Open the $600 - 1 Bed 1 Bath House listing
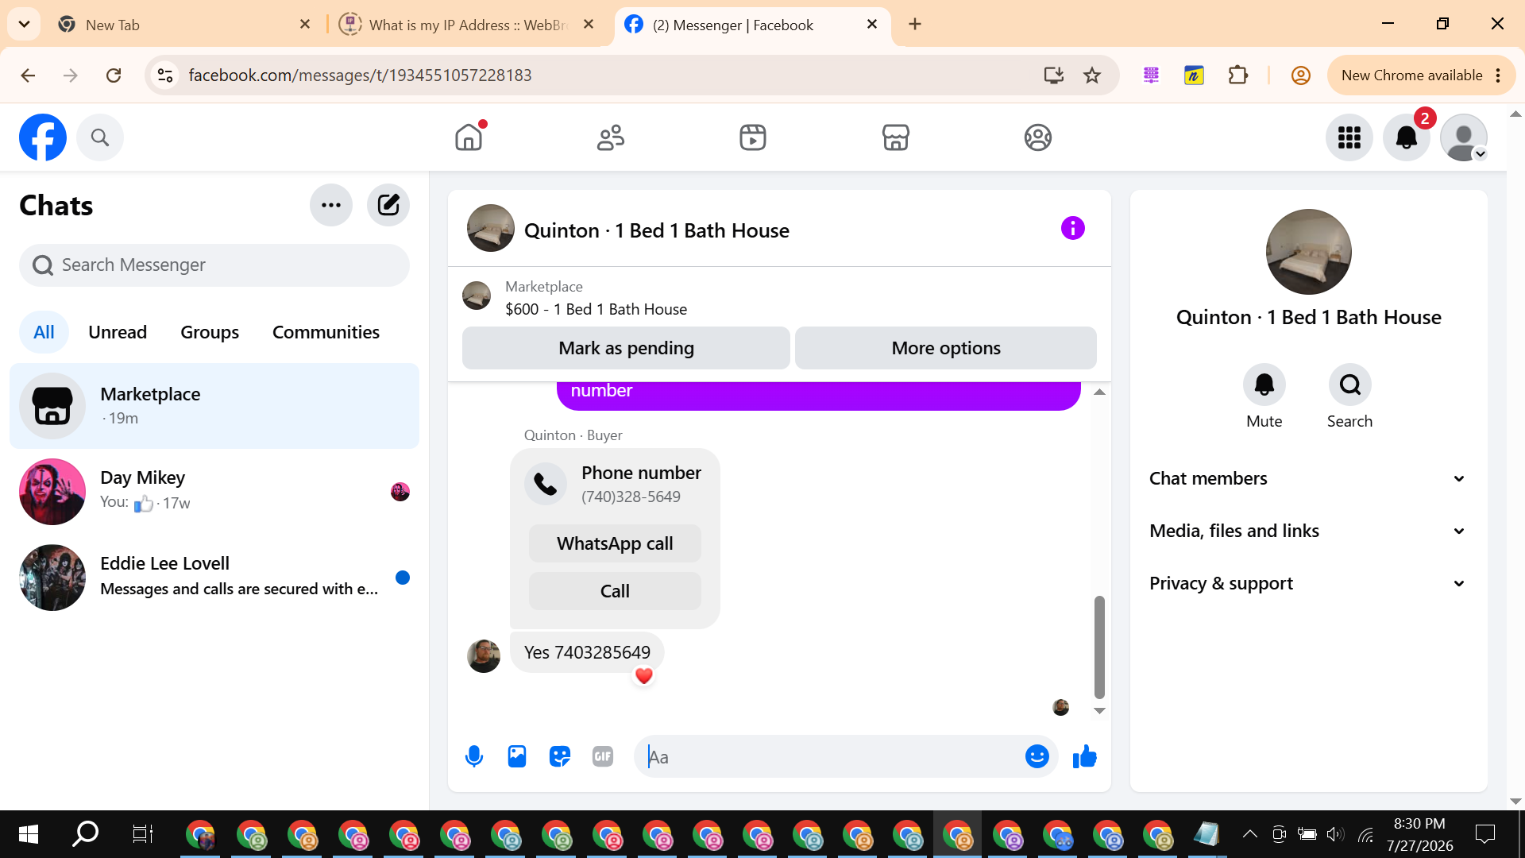 tap(596, 309)
